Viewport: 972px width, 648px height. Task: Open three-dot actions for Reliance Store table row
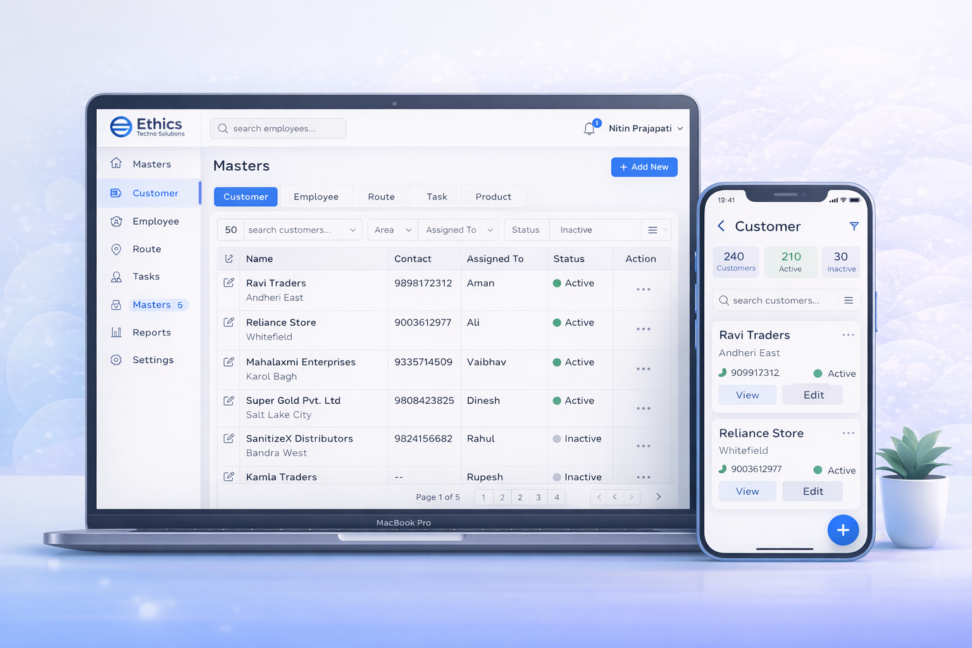coord(643,329)
